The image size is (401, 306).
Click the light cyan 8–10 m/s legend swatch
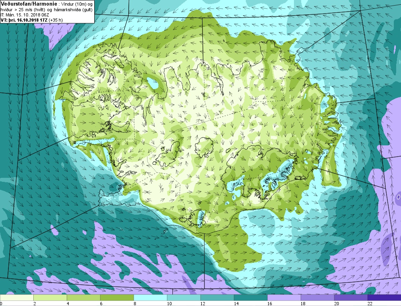150,298
